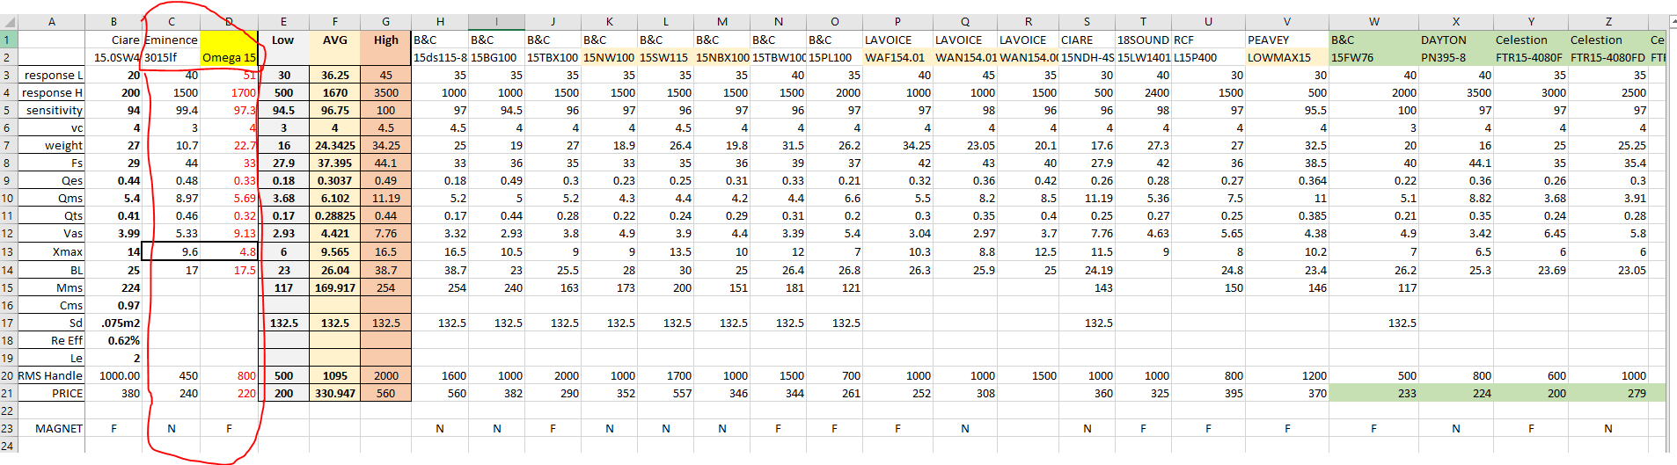Select row header 21
The height and width of the screenshot is (465, 1677).
coord(8,393)
